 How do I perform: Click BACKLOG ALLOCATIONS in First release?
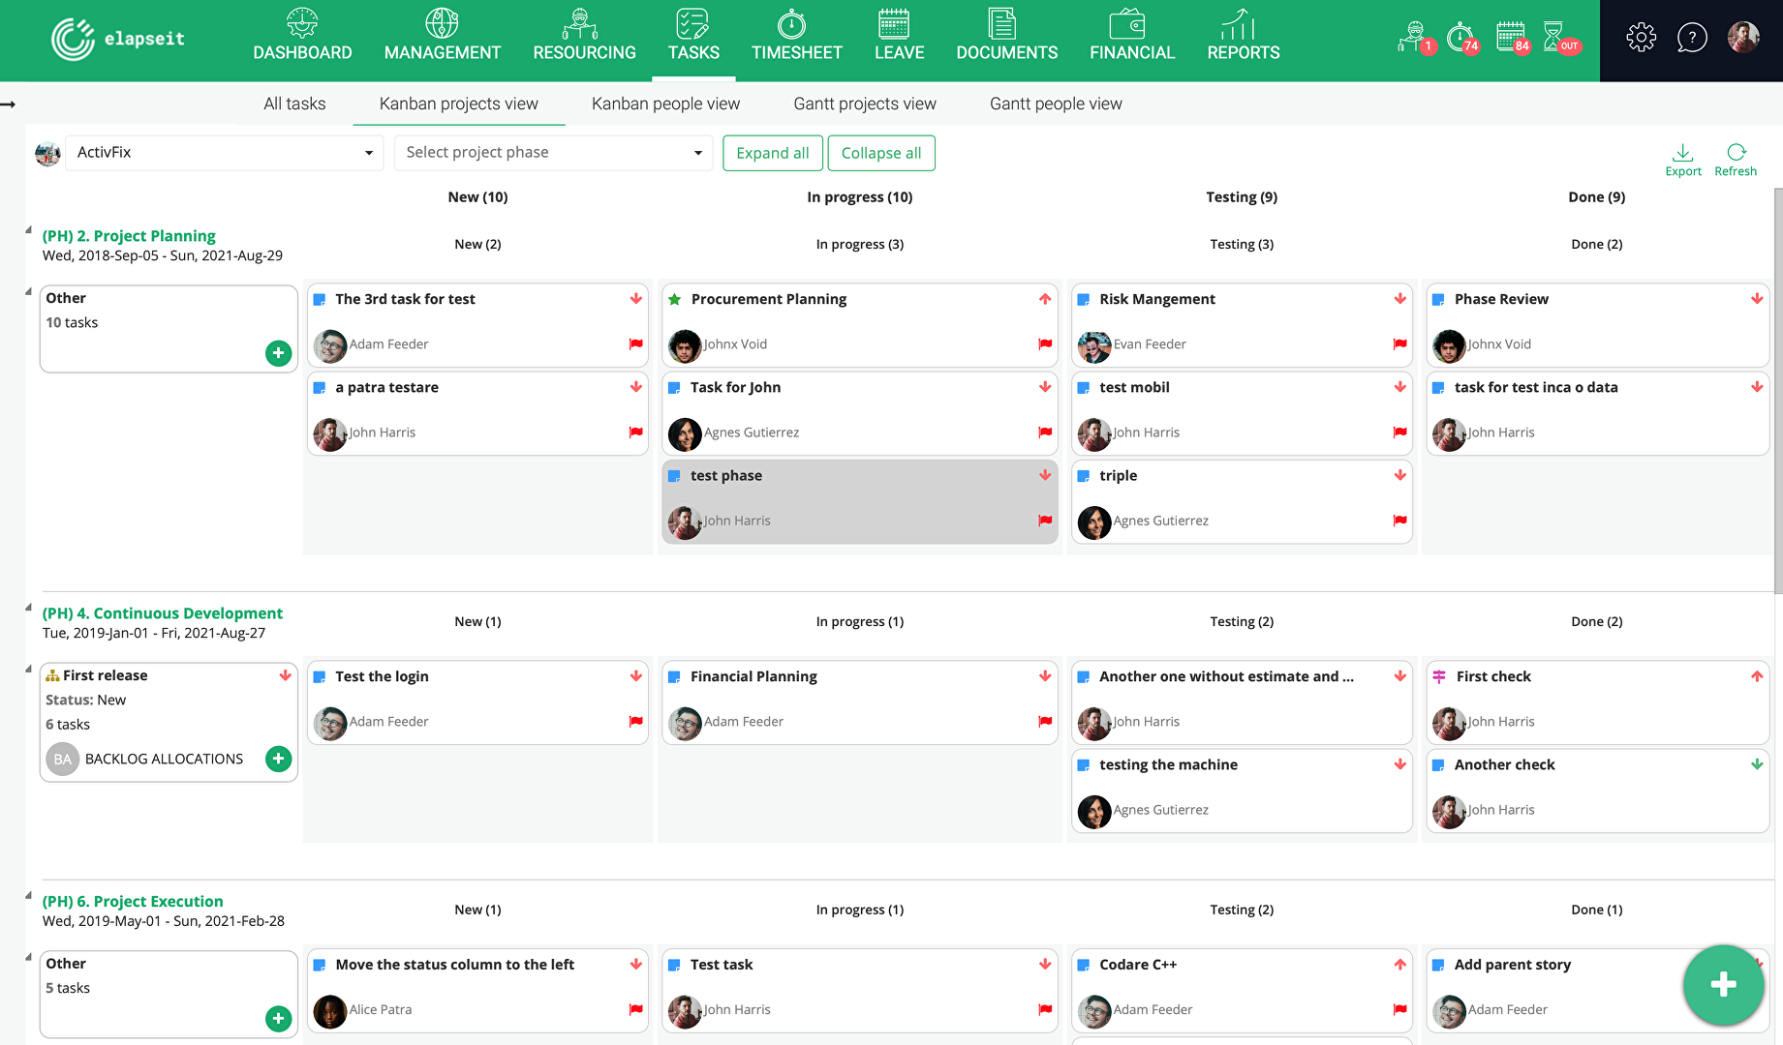pos(164,759)
